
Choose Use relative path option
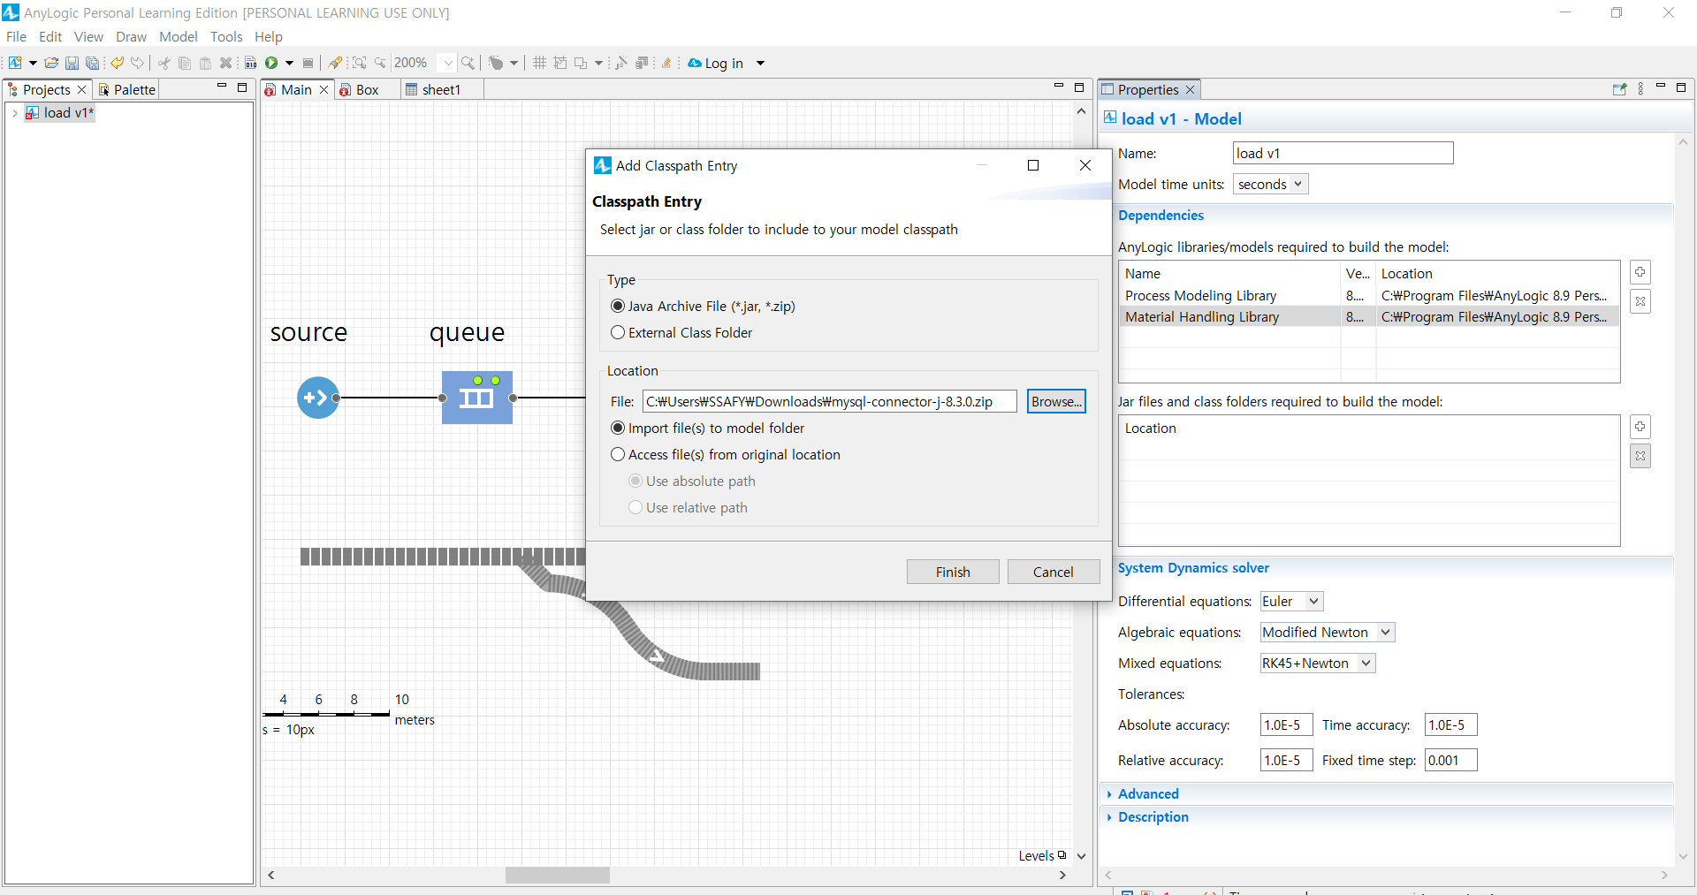point(635,507)
